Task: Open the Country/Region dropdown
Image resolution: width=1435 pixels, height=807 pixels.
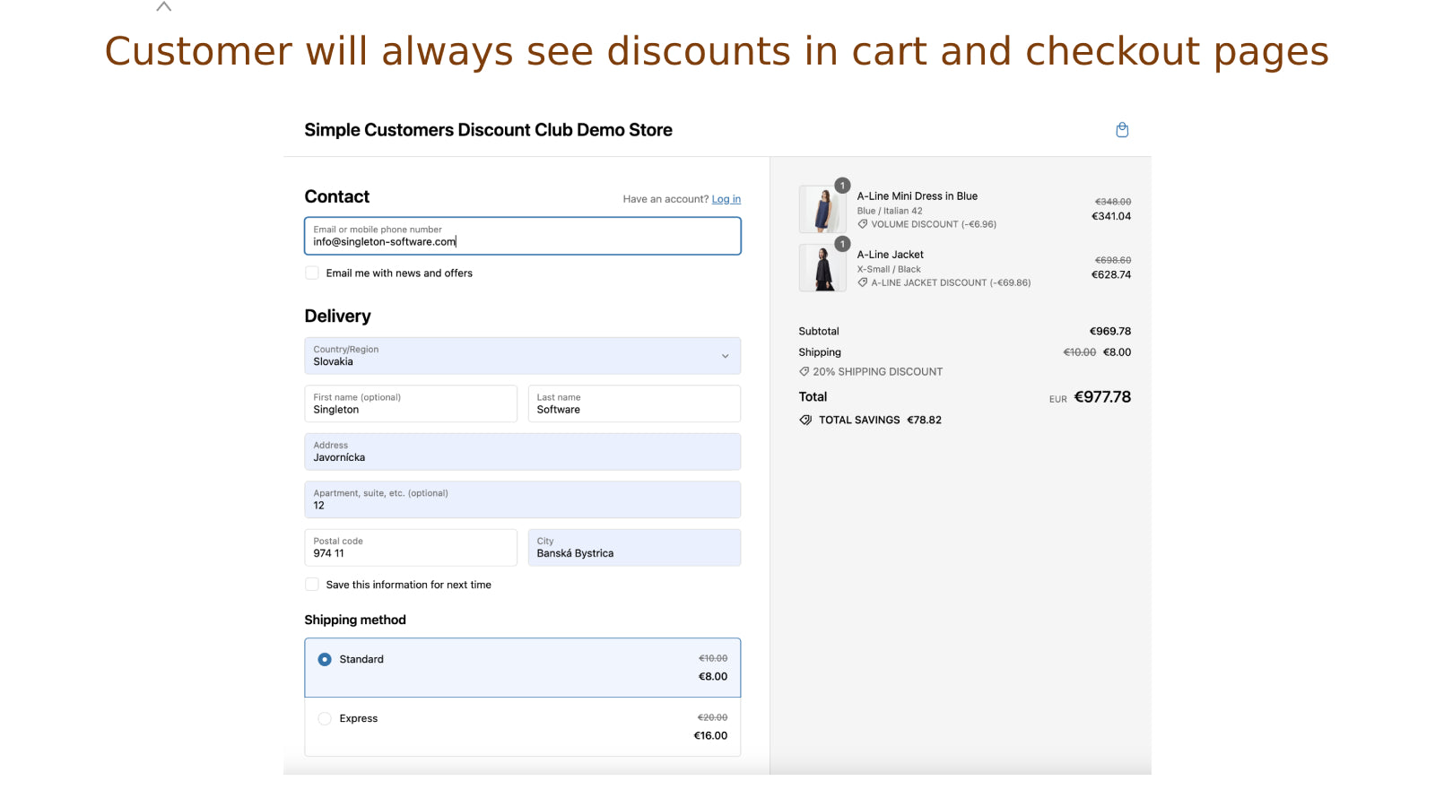Action: (523, 356)
